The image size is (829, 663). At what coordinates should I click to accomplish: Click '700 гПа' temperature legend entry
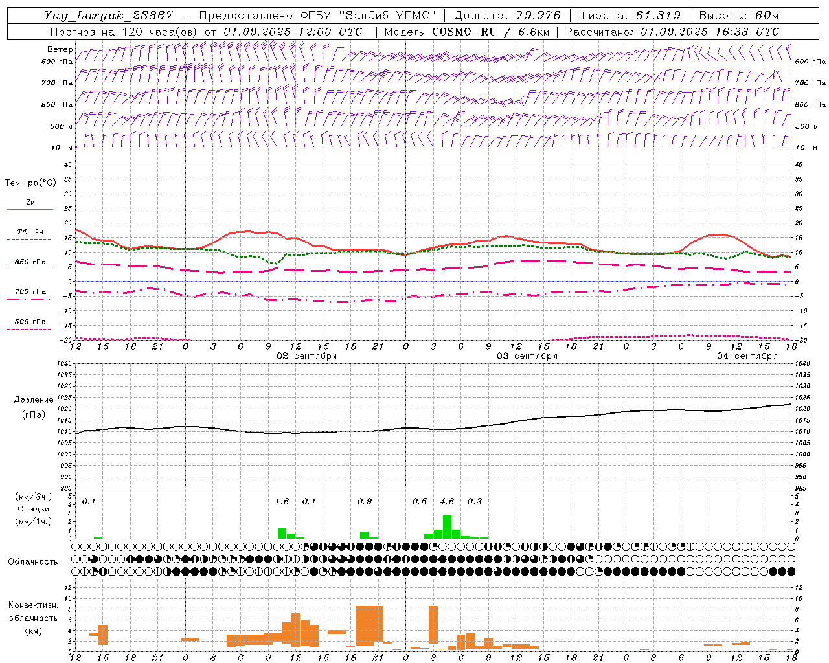[x=30, y=292]
